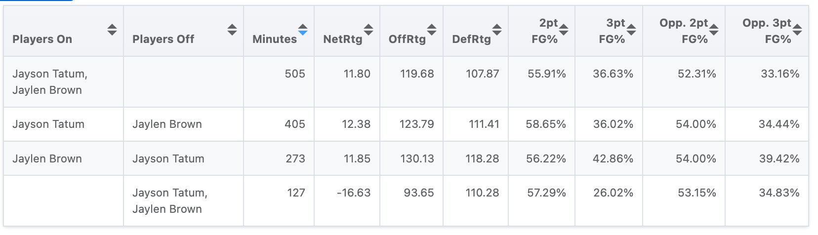Click the 107.87 DefRtg value
This screenshot has height=235, width=818.
click(482, 74)
